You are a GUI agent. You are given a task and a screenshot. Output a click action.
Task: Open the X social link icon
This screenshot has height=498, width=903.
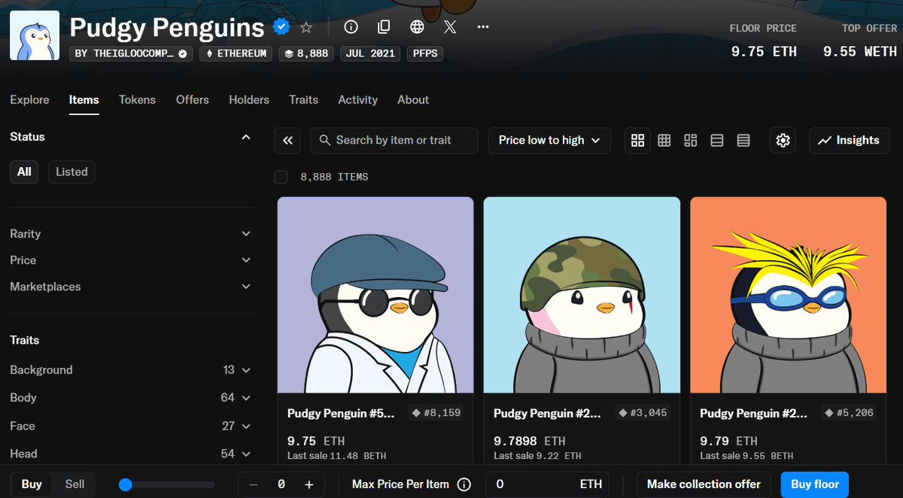(450, 27)
